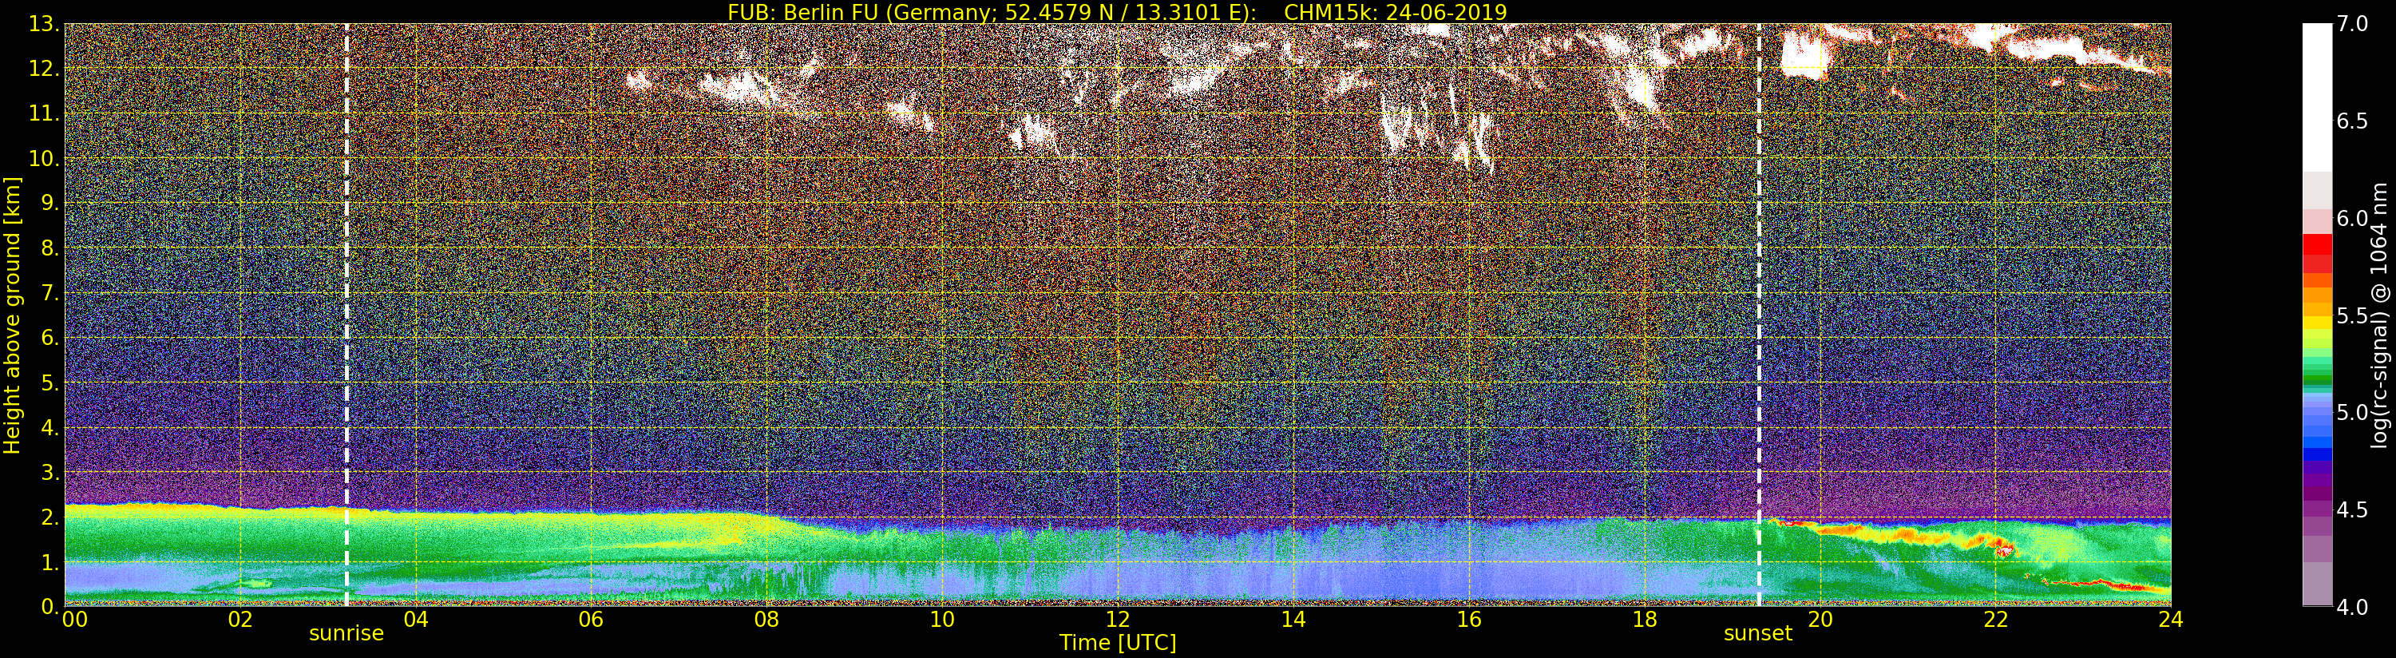Click the '7.' height axis tick label
Image resolution: width=2396 pixels, height=658 pixels.
point(50,293)
